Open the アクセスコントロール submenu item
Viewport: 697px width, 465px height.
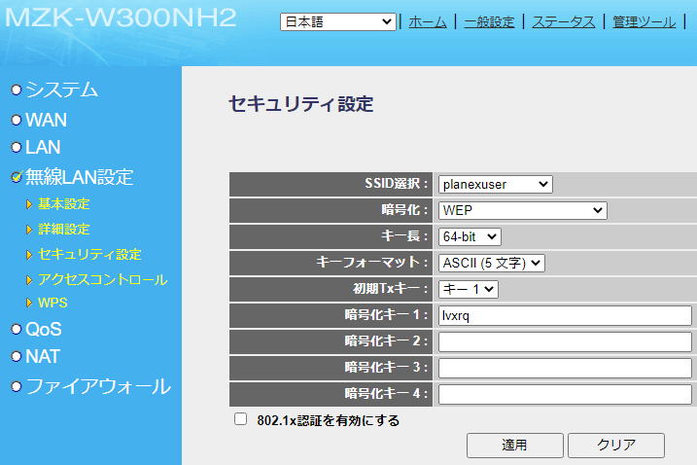[102, 280]
